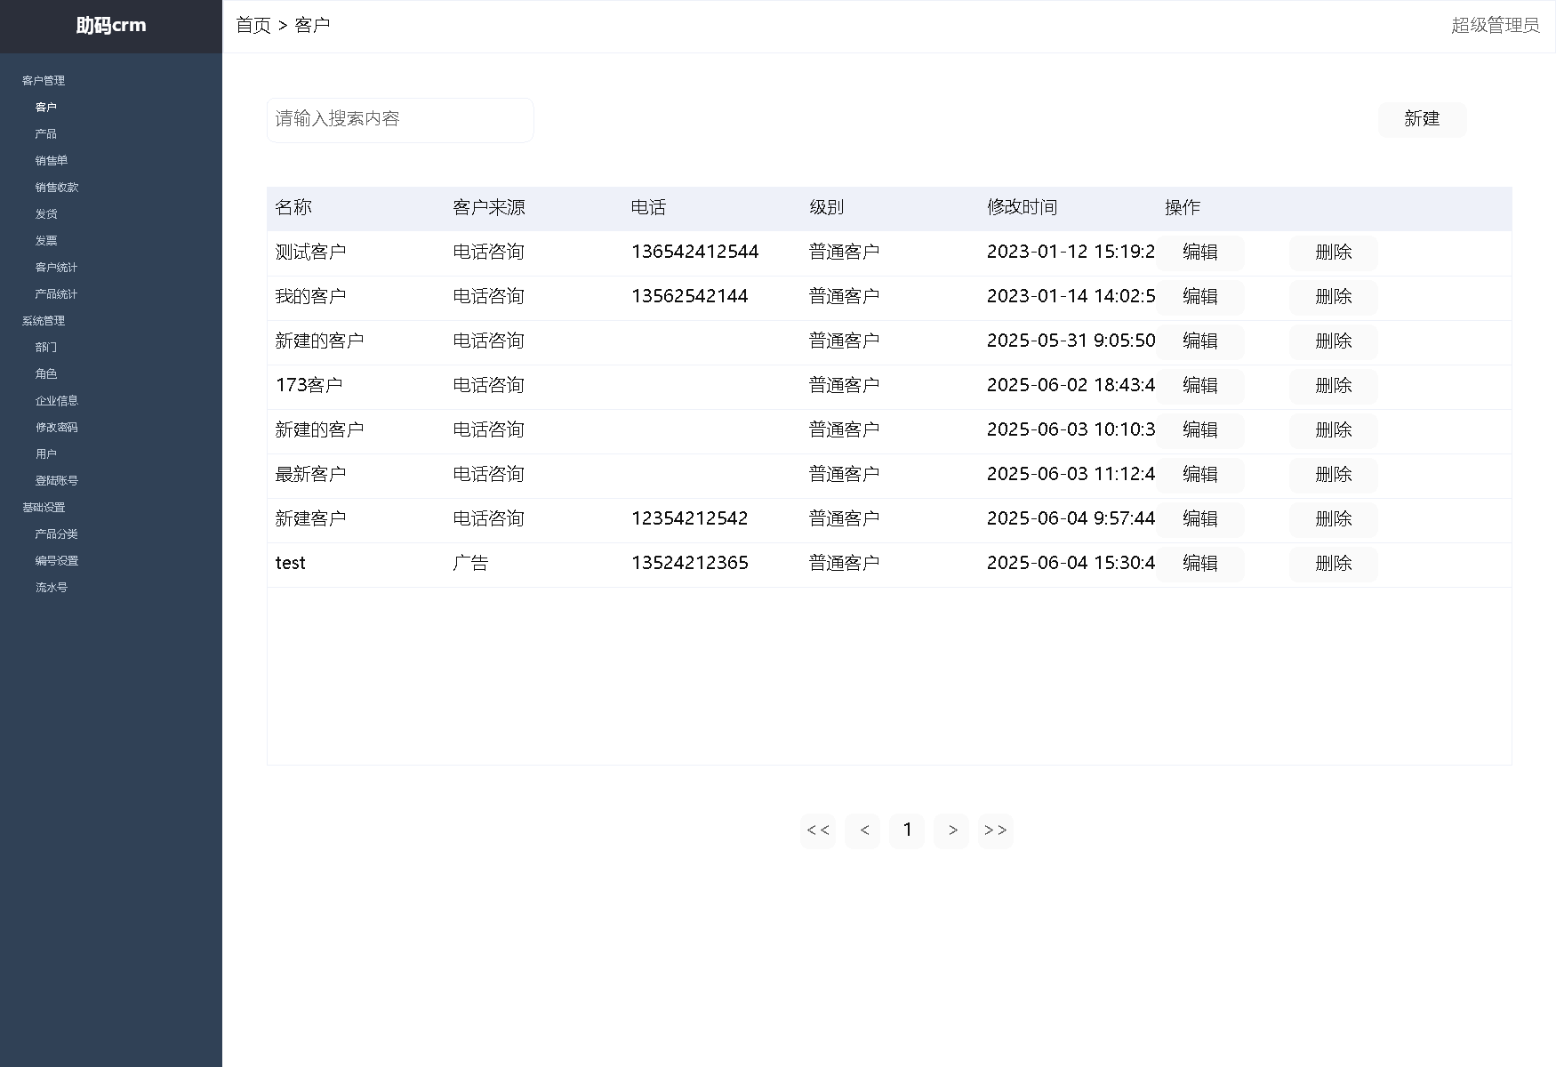Edit the 173客户 row

point(1200,386)
